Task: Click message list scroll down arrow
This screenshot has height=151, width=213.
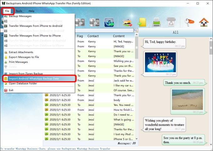Action: (x=137, y=139)
